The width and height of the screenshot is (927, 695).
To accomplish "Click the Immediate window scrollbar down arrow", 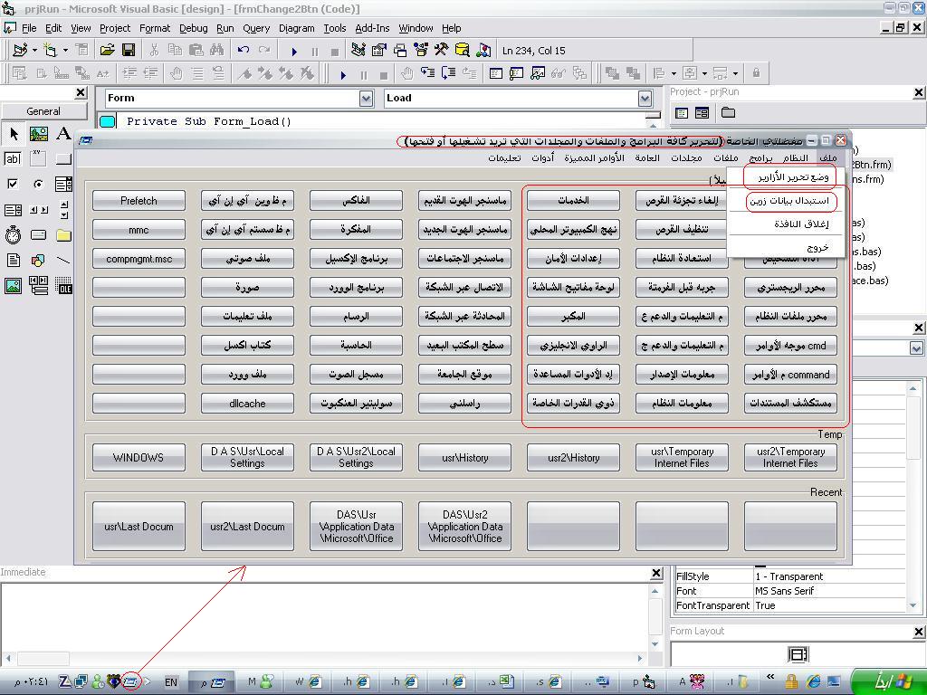I will click(x=655, y=643).
